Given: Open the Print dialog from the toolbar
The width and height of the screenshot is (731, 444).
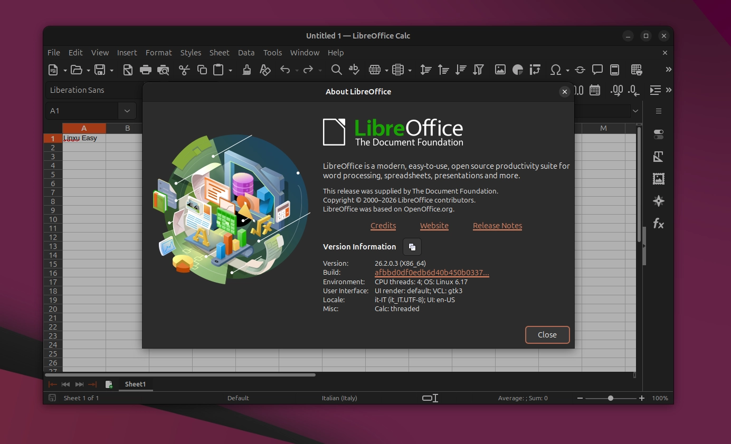Looking at the screenshot, I should point(145,70).
